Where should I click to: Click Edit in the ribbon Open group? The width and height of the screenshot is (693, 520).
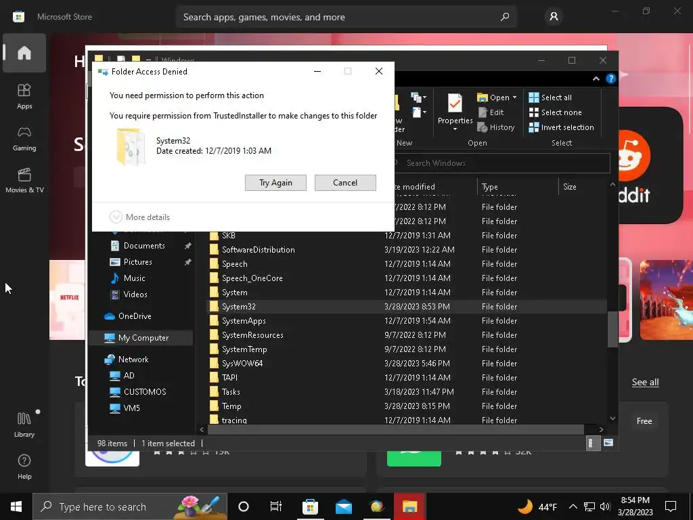pos(491,112)
